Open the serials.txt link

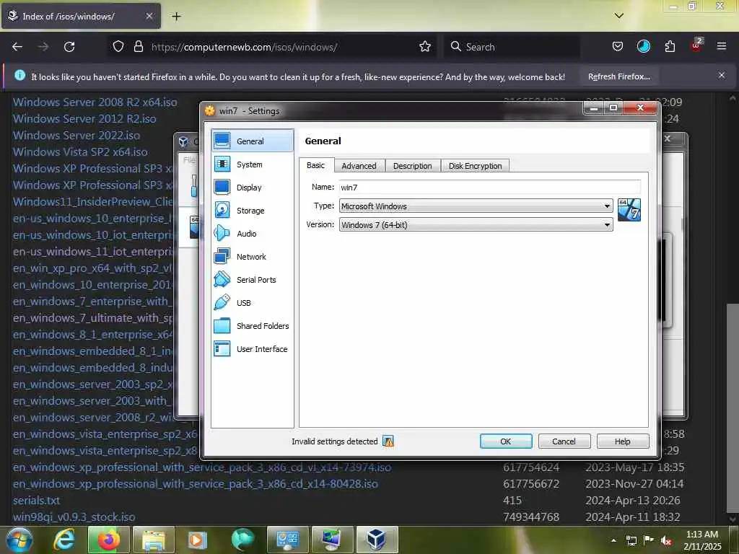tap(36, 501)
